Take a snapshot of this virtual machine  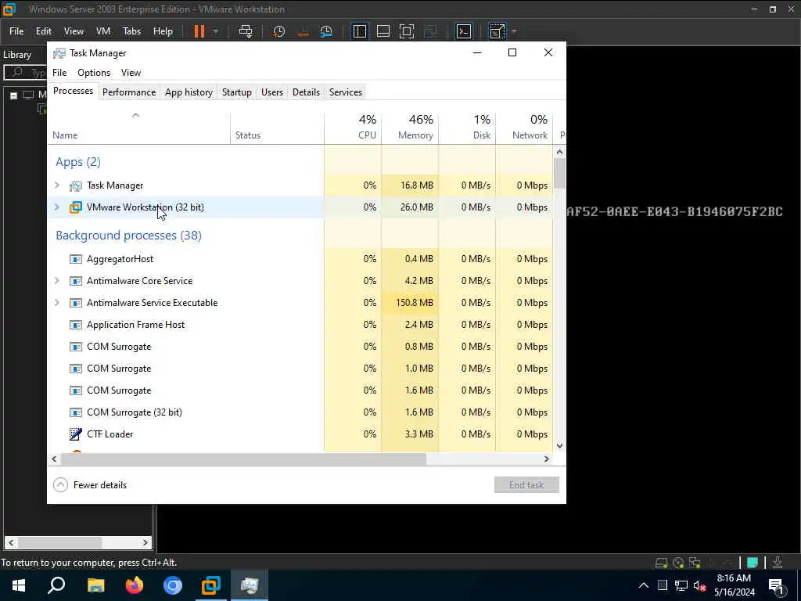pyautogui.click(x=279, y=31)
